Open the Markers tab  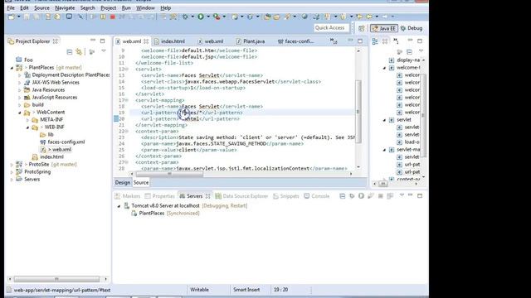coord(127,196)
